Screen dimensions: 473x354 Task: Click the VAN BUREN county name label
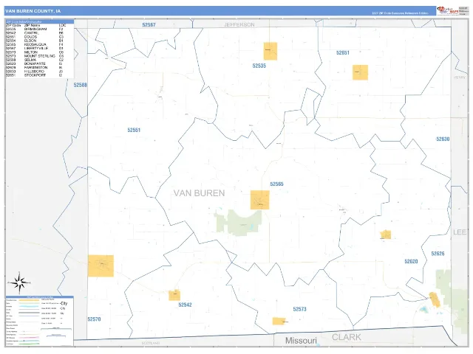pyautogui.click(x=200, y=193)
